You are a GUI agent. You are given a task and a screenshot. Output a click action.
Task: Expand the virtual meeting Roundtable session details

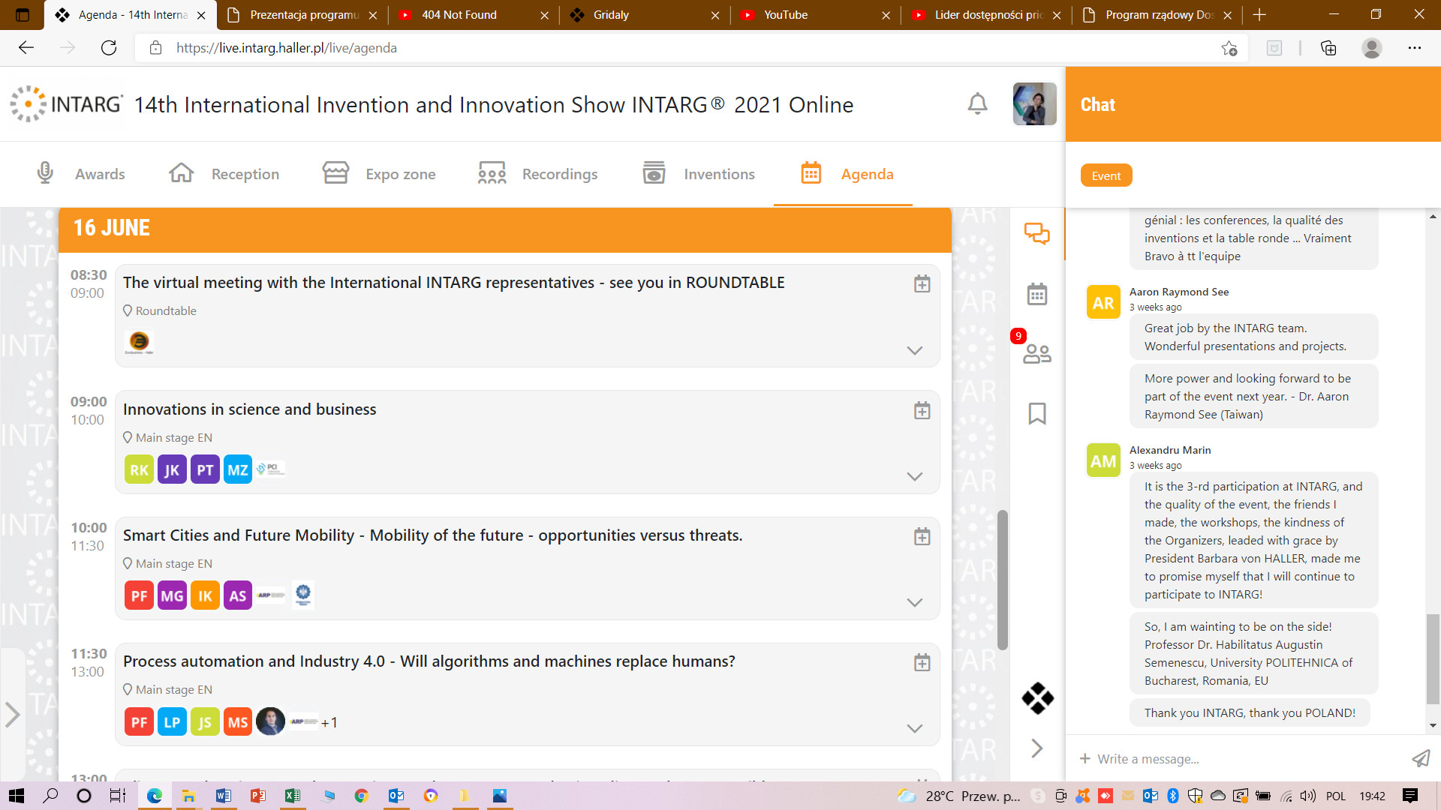(914, 350)
